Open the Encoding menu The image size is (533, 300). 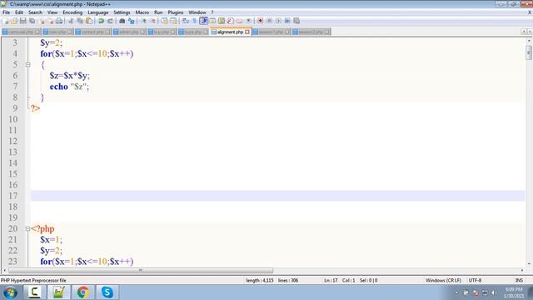point(72,12)
